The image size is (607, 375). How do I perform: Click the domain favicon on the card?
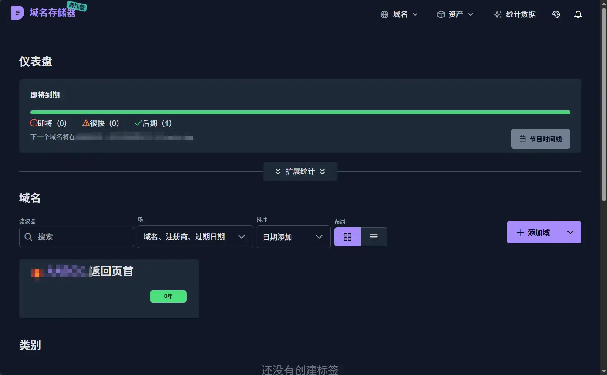[37, 273]
